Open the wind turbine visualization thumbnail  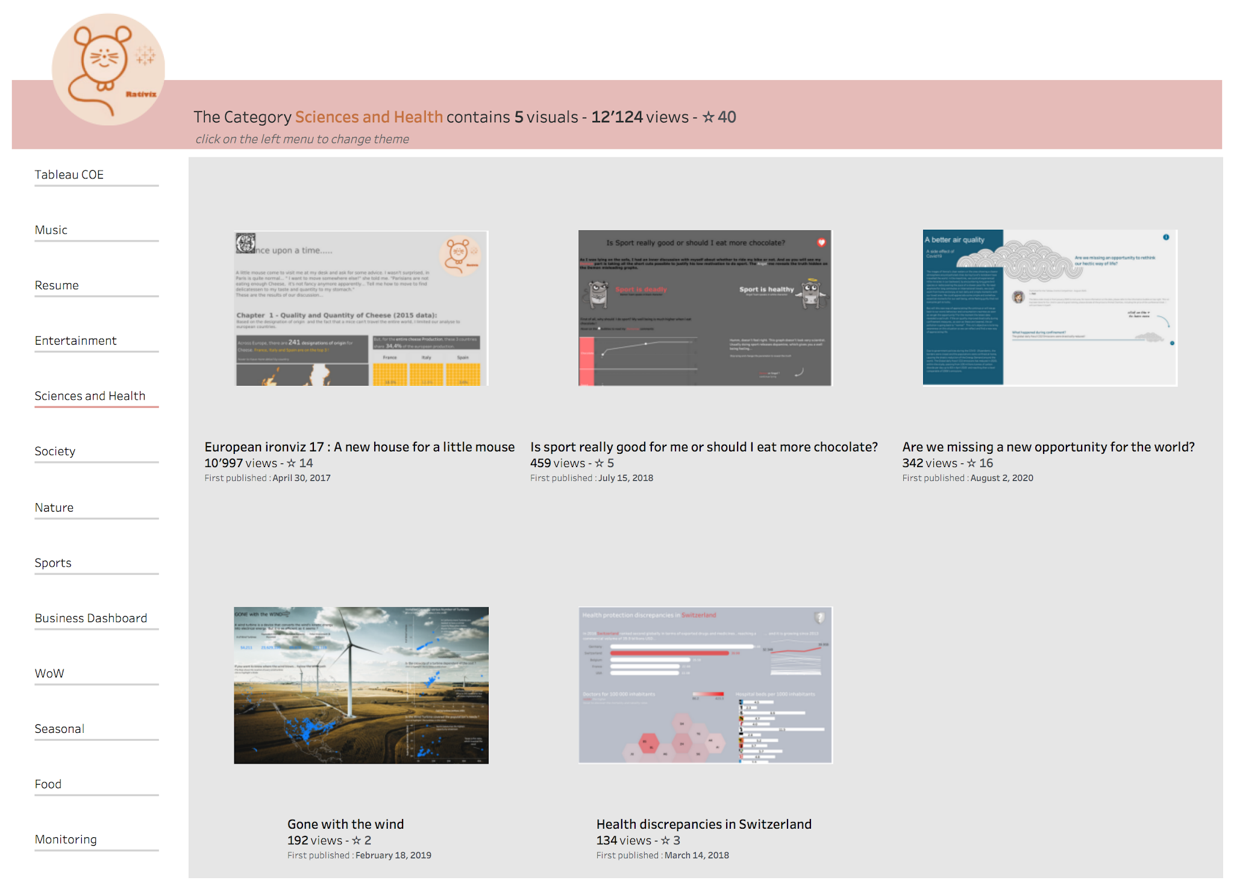click(361, 685)
